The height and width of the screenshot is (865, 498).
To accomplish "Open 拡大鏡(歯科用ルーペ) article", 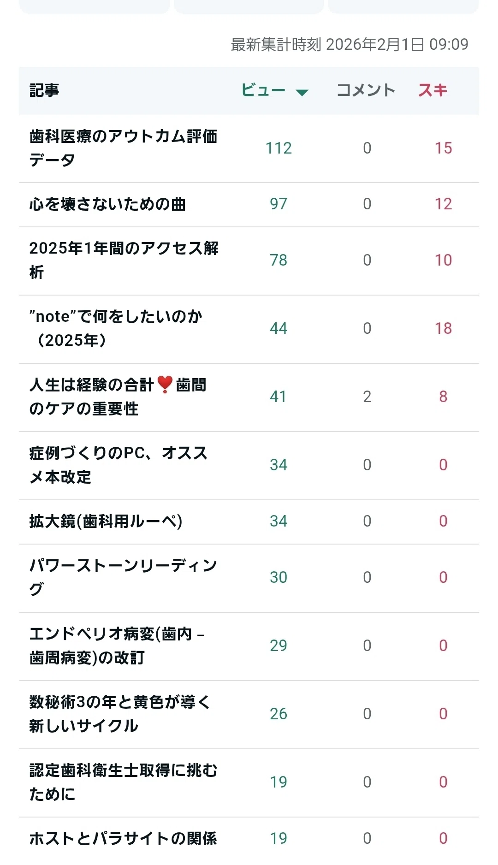I will (x=106, y=521).
